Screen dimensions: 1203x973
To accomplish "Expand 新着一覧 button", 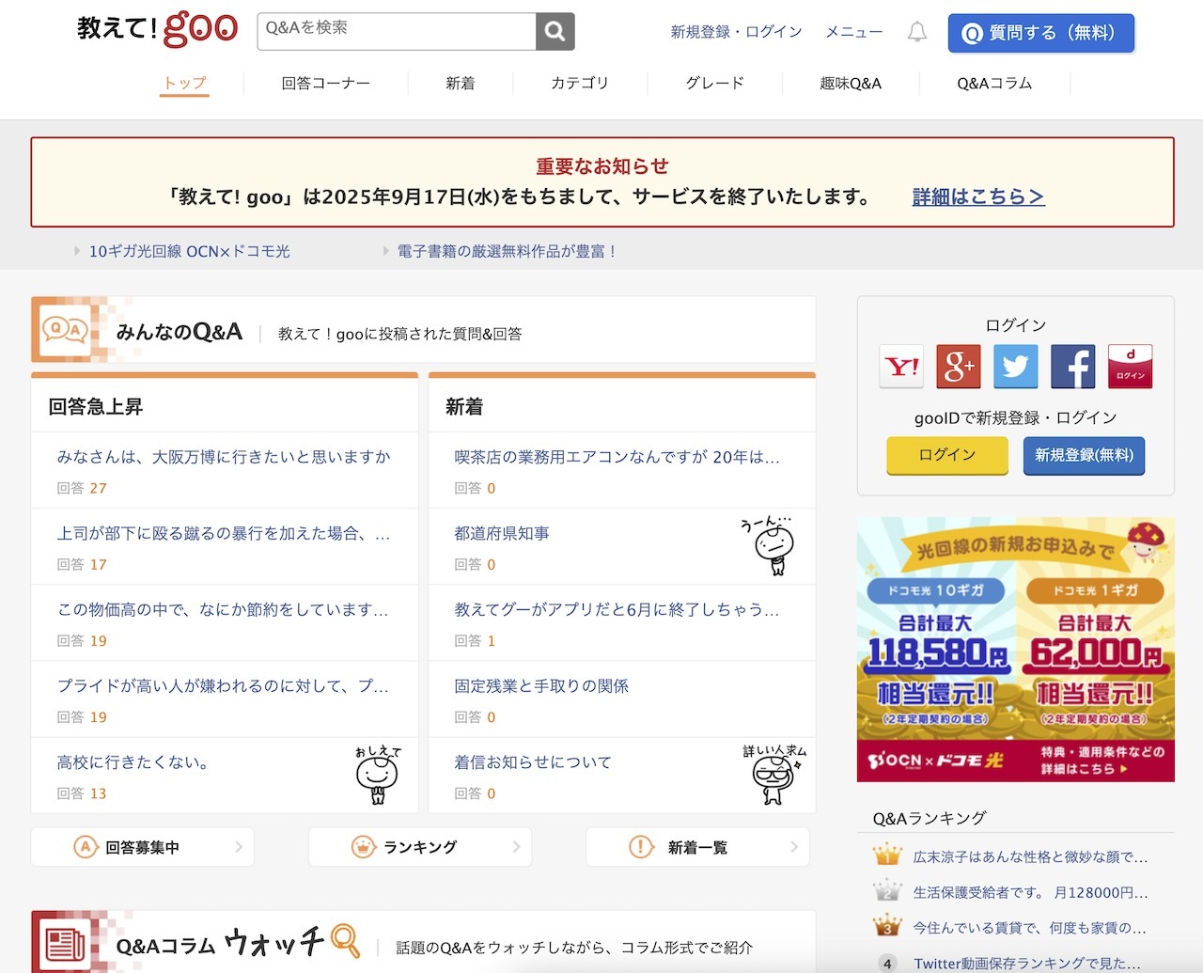I will click(697, 847).
